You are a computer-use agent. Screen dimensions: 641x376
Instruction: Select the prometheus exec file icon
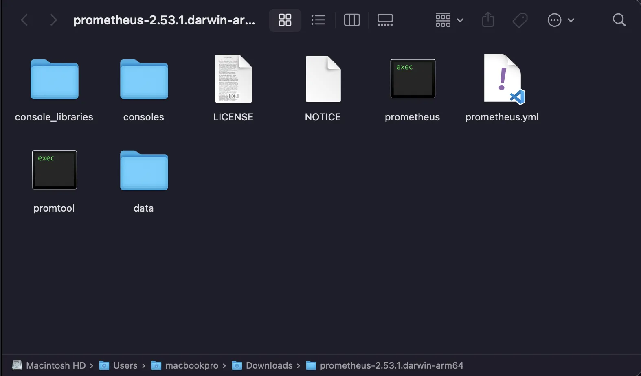tap(413, 79)
